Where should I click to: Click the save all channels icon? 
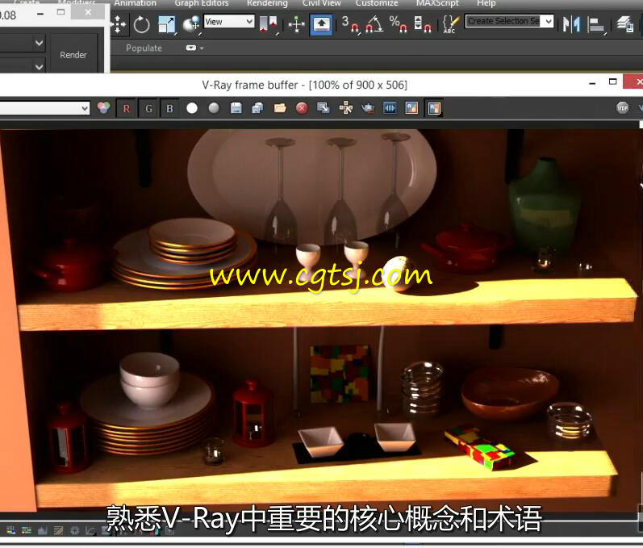tap(257, 108)
